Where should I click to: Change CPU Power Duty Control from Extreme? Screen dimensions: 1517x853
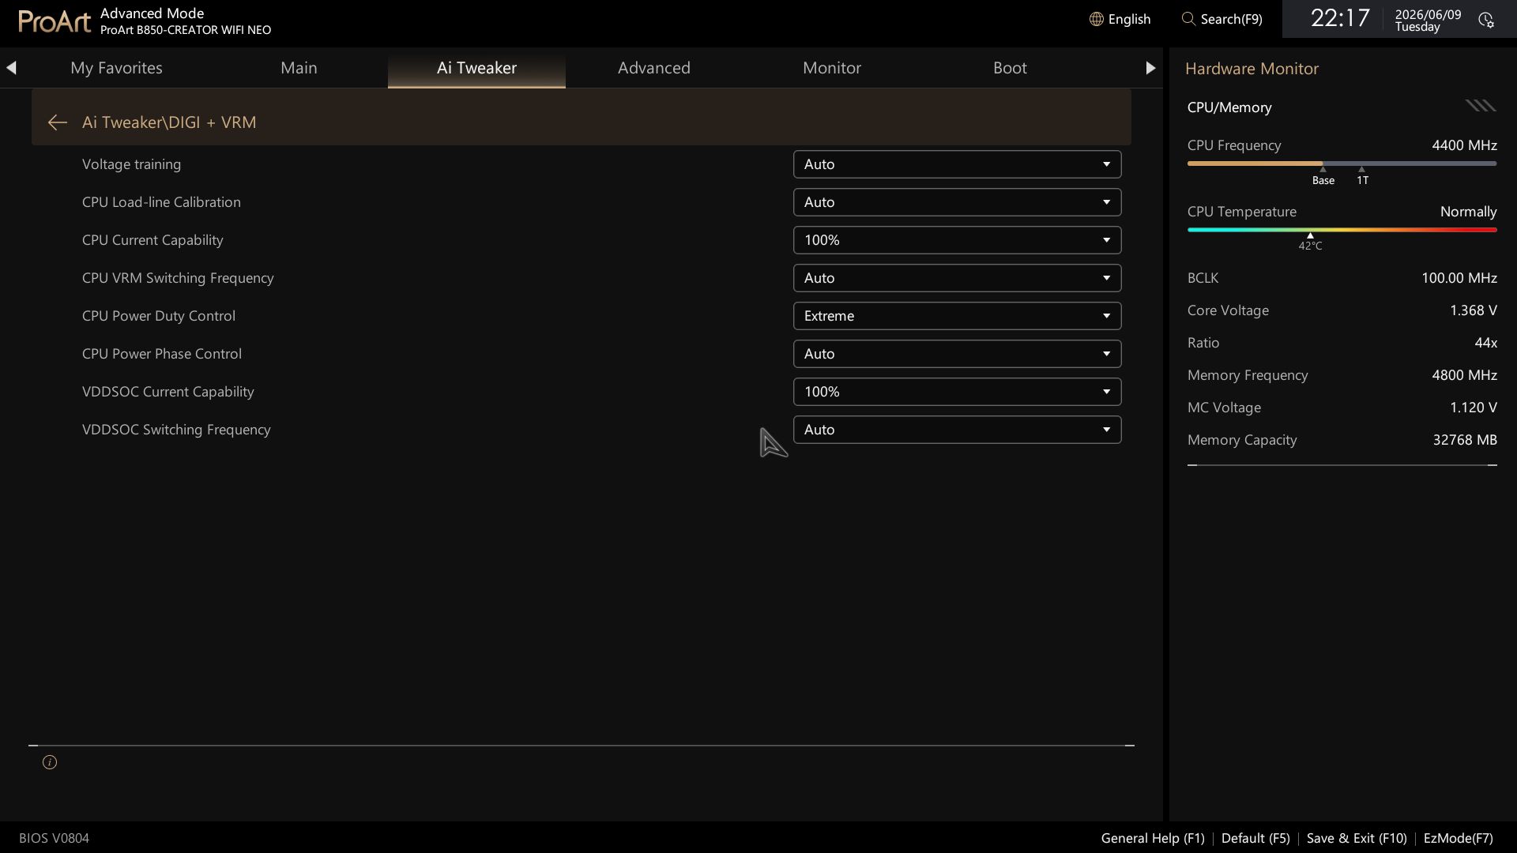pos(957,316)
